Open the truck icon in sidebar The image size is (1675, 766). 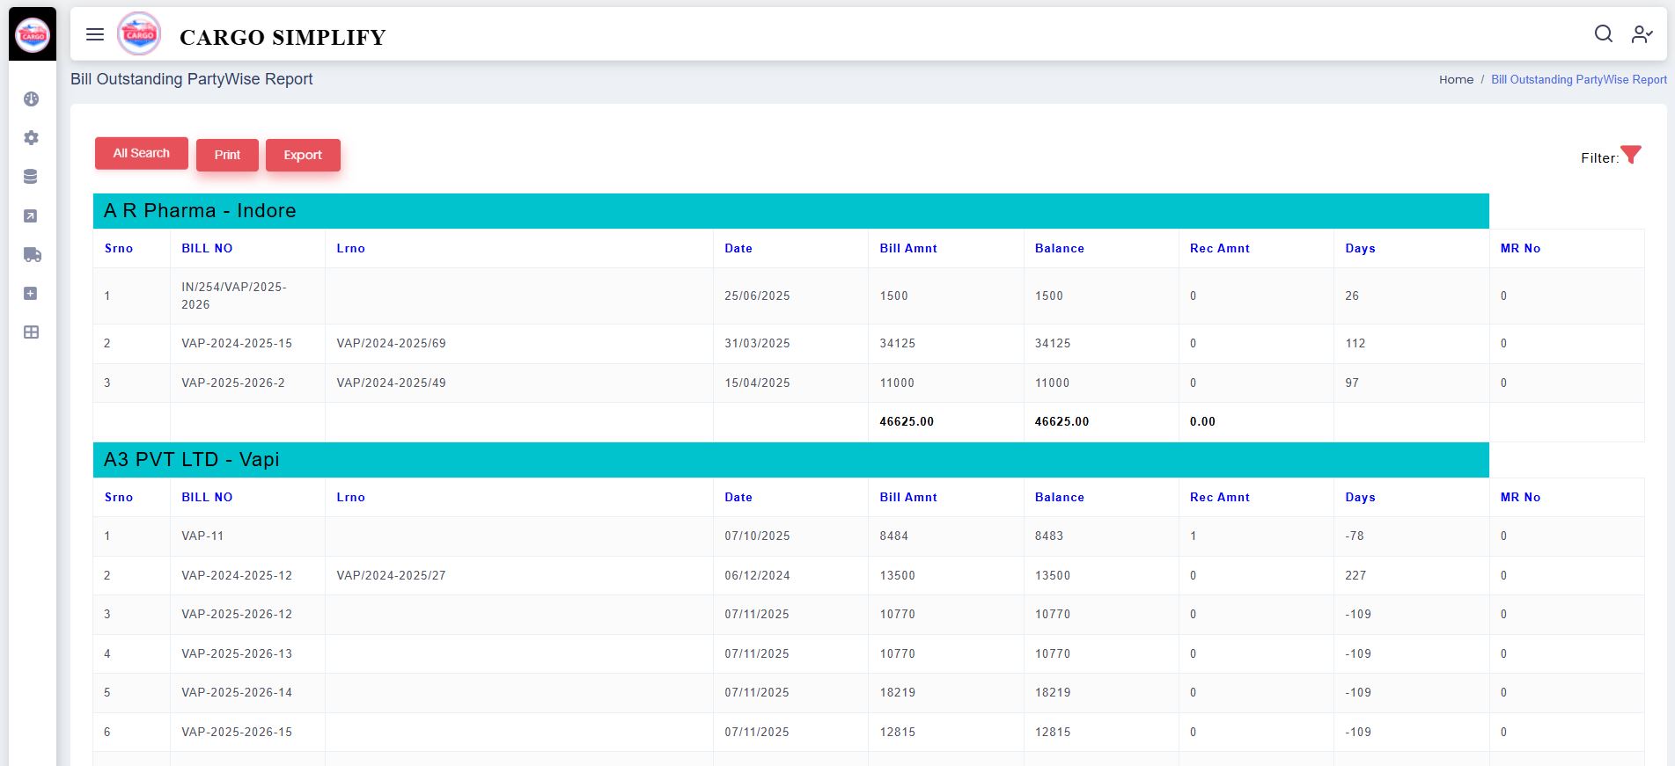tap(32, 255)
